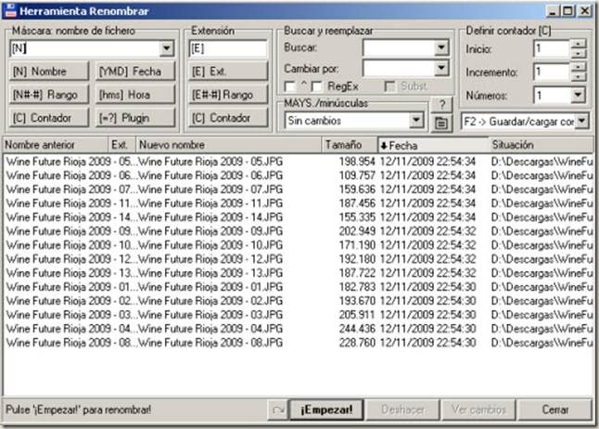Click the edit names list icon button
This screenshot has width=599, height=429.
(442, 121)
